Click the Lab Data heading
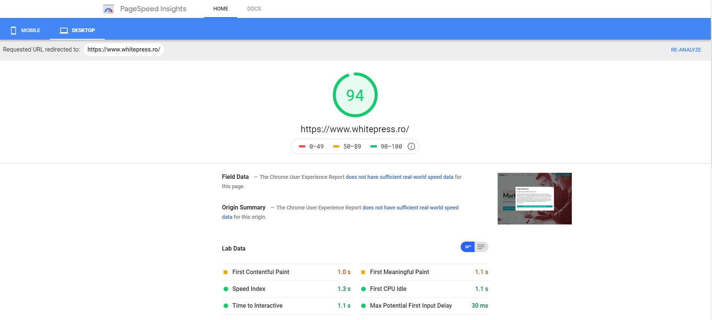Viewport: 712px width, 320px height. [x=234, y=249]
